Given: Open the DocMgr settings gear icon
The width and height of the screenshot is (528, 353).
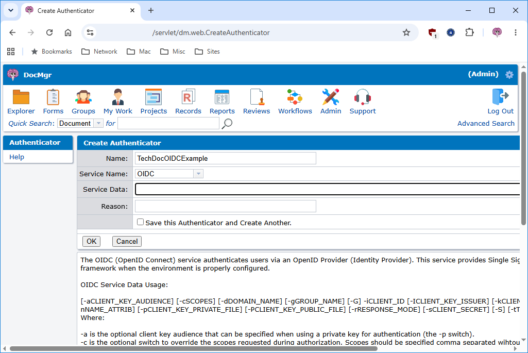Looking at the screenshot, I should pos(509,75).
